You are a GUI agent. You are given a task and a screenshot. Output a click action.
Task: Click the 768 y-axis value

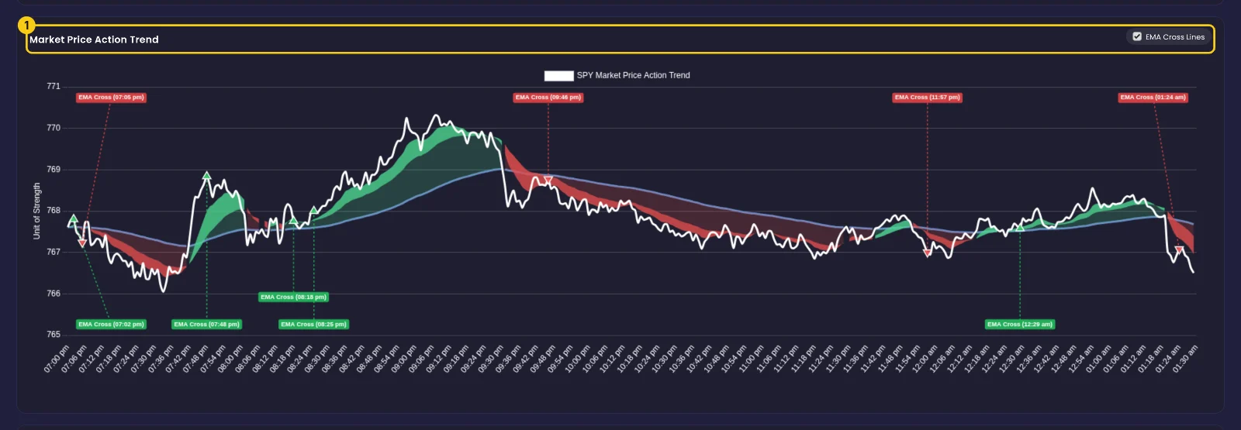point(54,211)
